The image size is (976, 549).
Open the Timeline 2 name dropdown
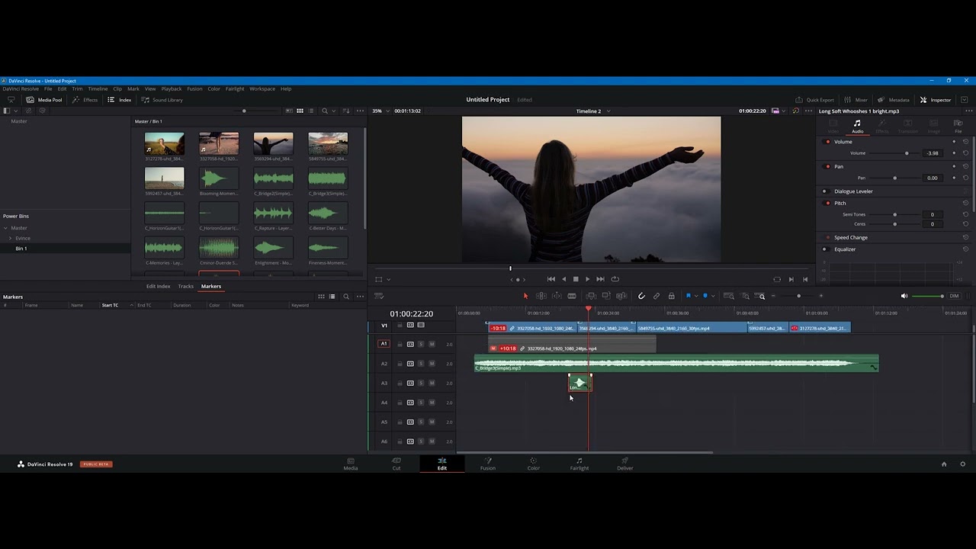[592, 111]
